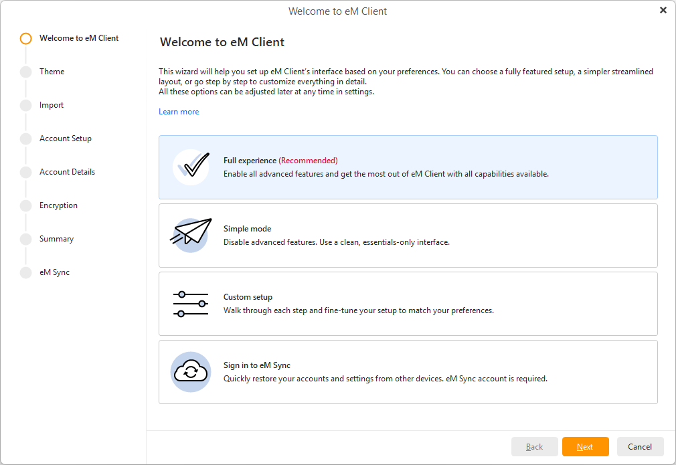Pick the Custom setup option card
The width and height of the screenshot is (676, 465).
click(408, 304)
